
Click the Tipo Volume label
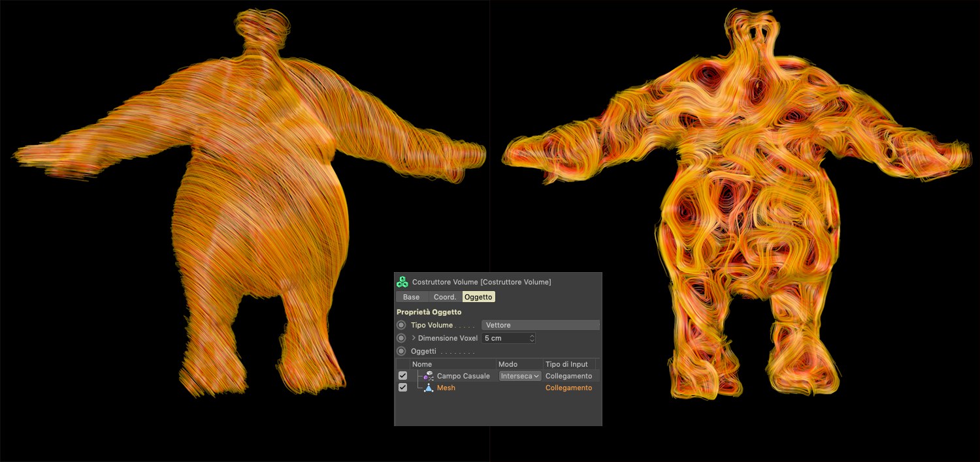pyautogui.click(x=432, y=325)
